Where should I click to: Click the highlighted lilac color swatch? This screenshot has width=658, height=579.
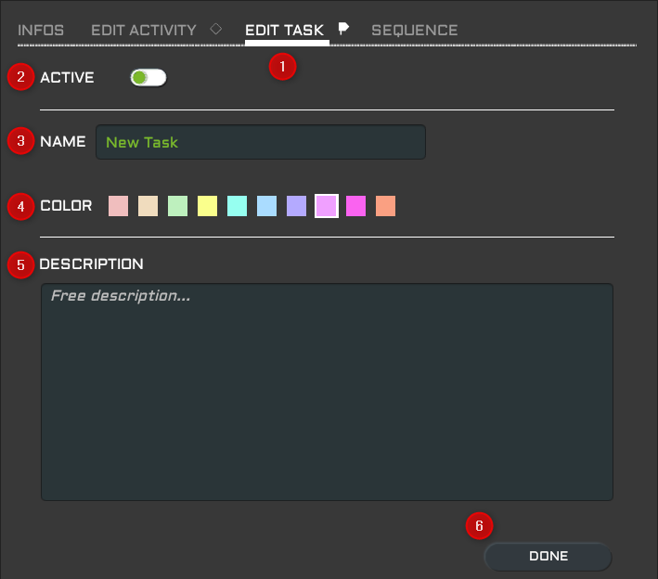pyautogui.click(x=326, y=206)
